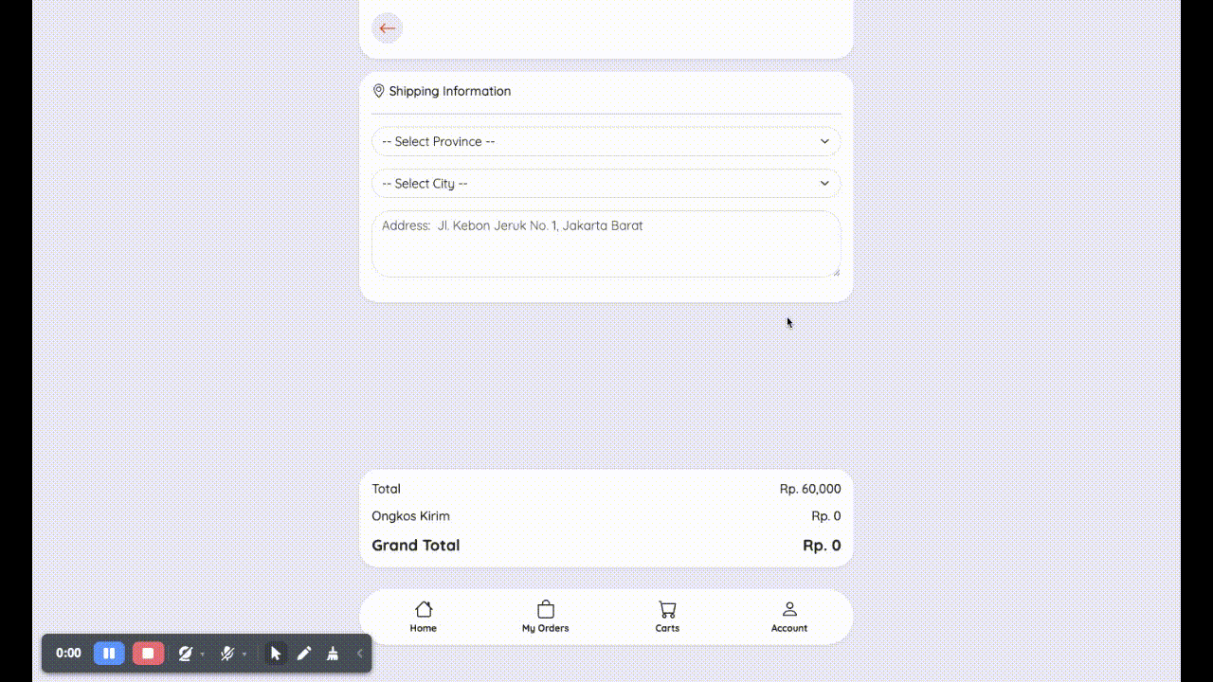Pause the screen recording
The image size is (1213, 682).
pos(109,654)
